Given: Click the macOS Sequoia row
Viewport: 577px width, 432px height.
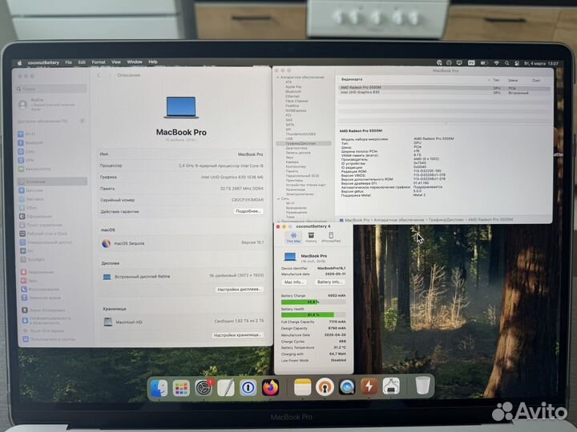Looking at the screenshot, I should coord(183,243).
